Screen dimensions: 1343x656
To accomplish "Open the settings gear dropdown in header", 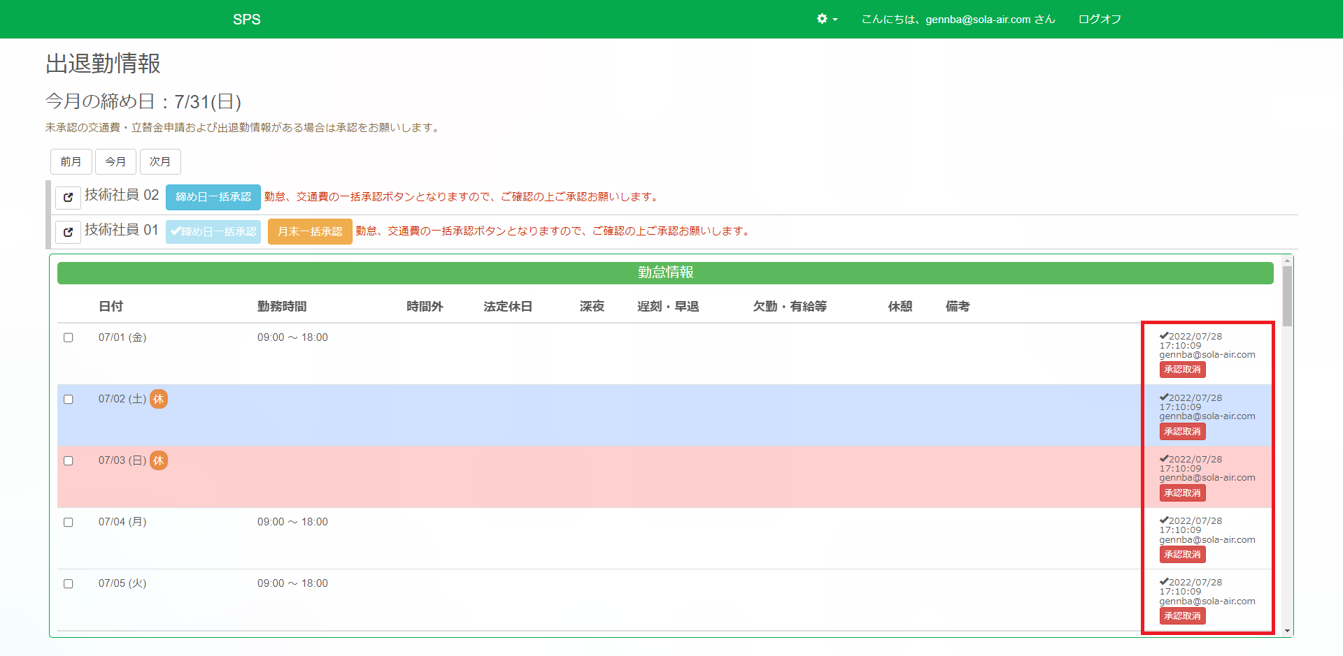I will (x=827, y=19).
